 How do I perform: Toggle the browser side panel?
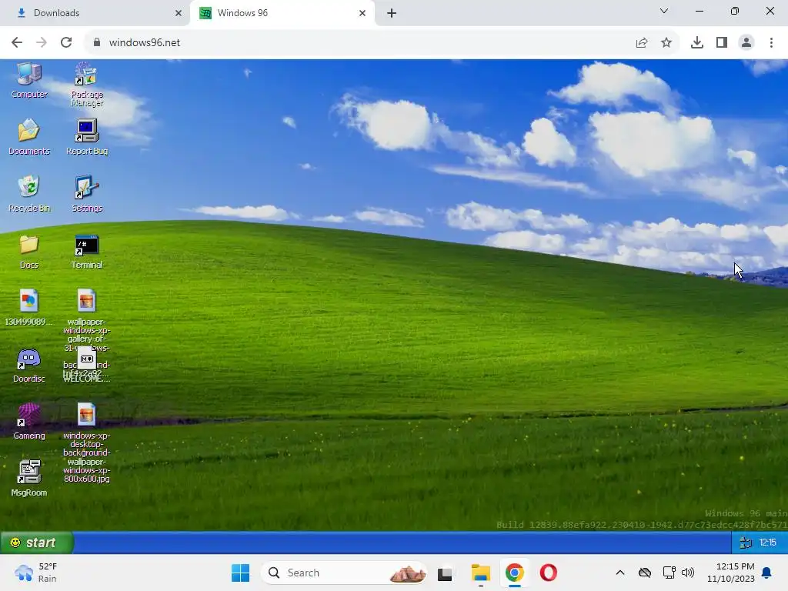(722, 43)
